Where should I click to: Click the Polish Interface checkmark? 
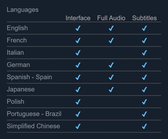78,102
